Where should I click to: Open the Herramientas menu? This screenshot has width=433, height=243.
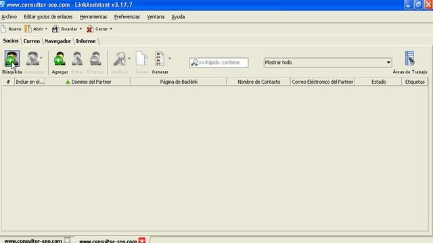tap(93, 17)
